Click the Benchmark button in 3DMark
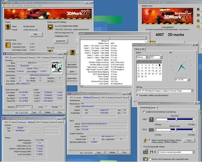 (72, 65)
